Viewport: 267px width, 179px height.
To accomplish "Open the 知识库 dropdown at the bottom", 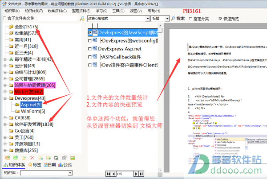I will pos(70,173).
